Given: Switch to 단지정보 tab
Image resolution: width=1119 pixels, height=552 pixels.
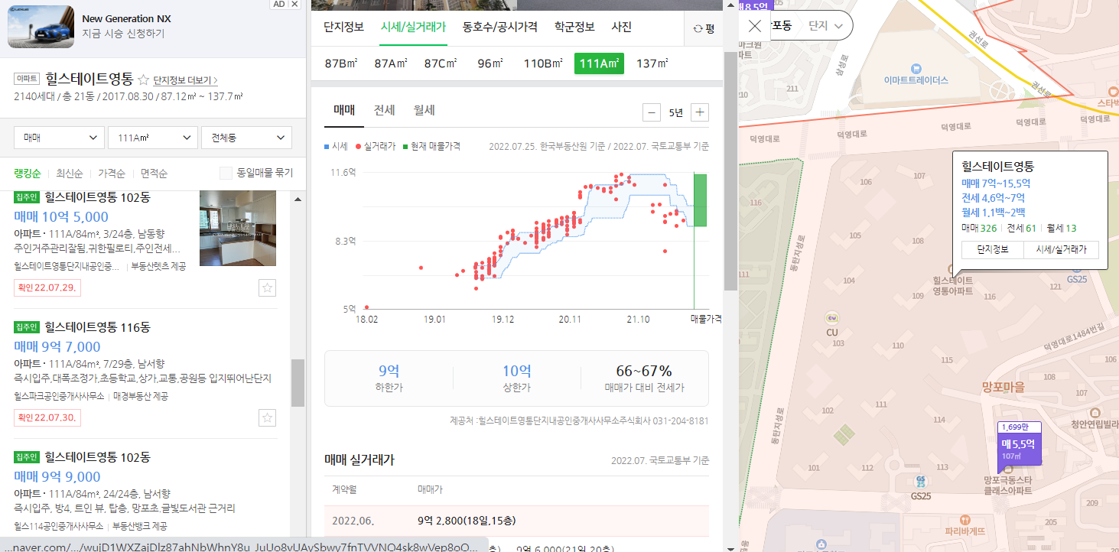Looking at the screenshot, I should tap(343, 27).
